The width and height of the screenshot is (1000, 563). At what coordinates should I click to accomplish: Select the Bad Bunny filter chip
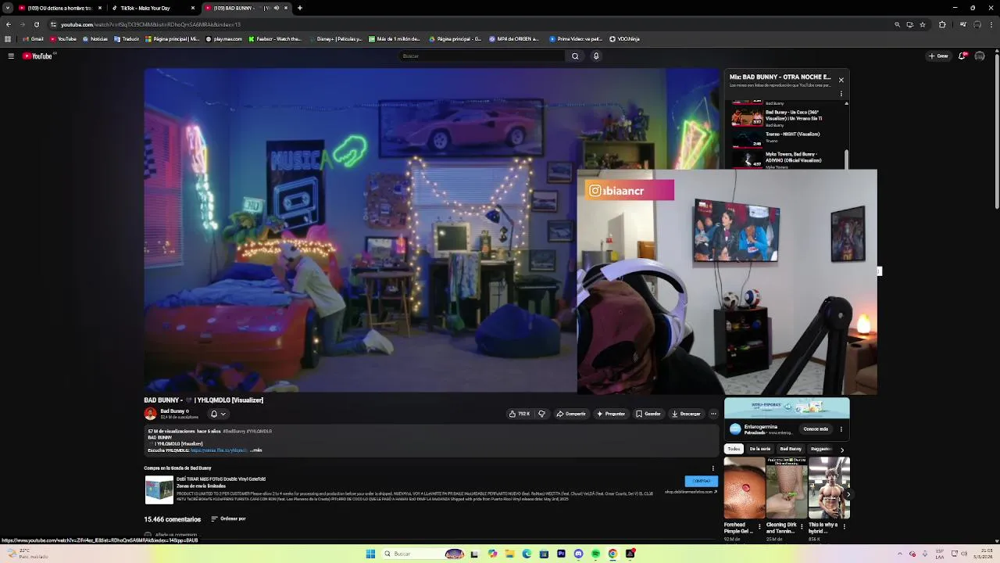[x=791, y=449]
